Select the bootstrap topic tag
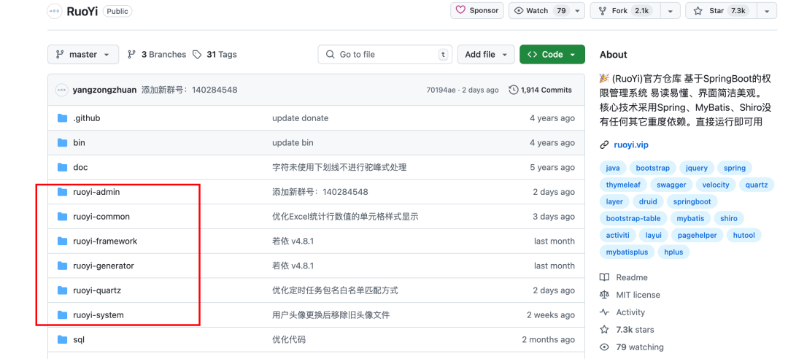This screenshot has height=359, width=788. [x=652, y=168]
